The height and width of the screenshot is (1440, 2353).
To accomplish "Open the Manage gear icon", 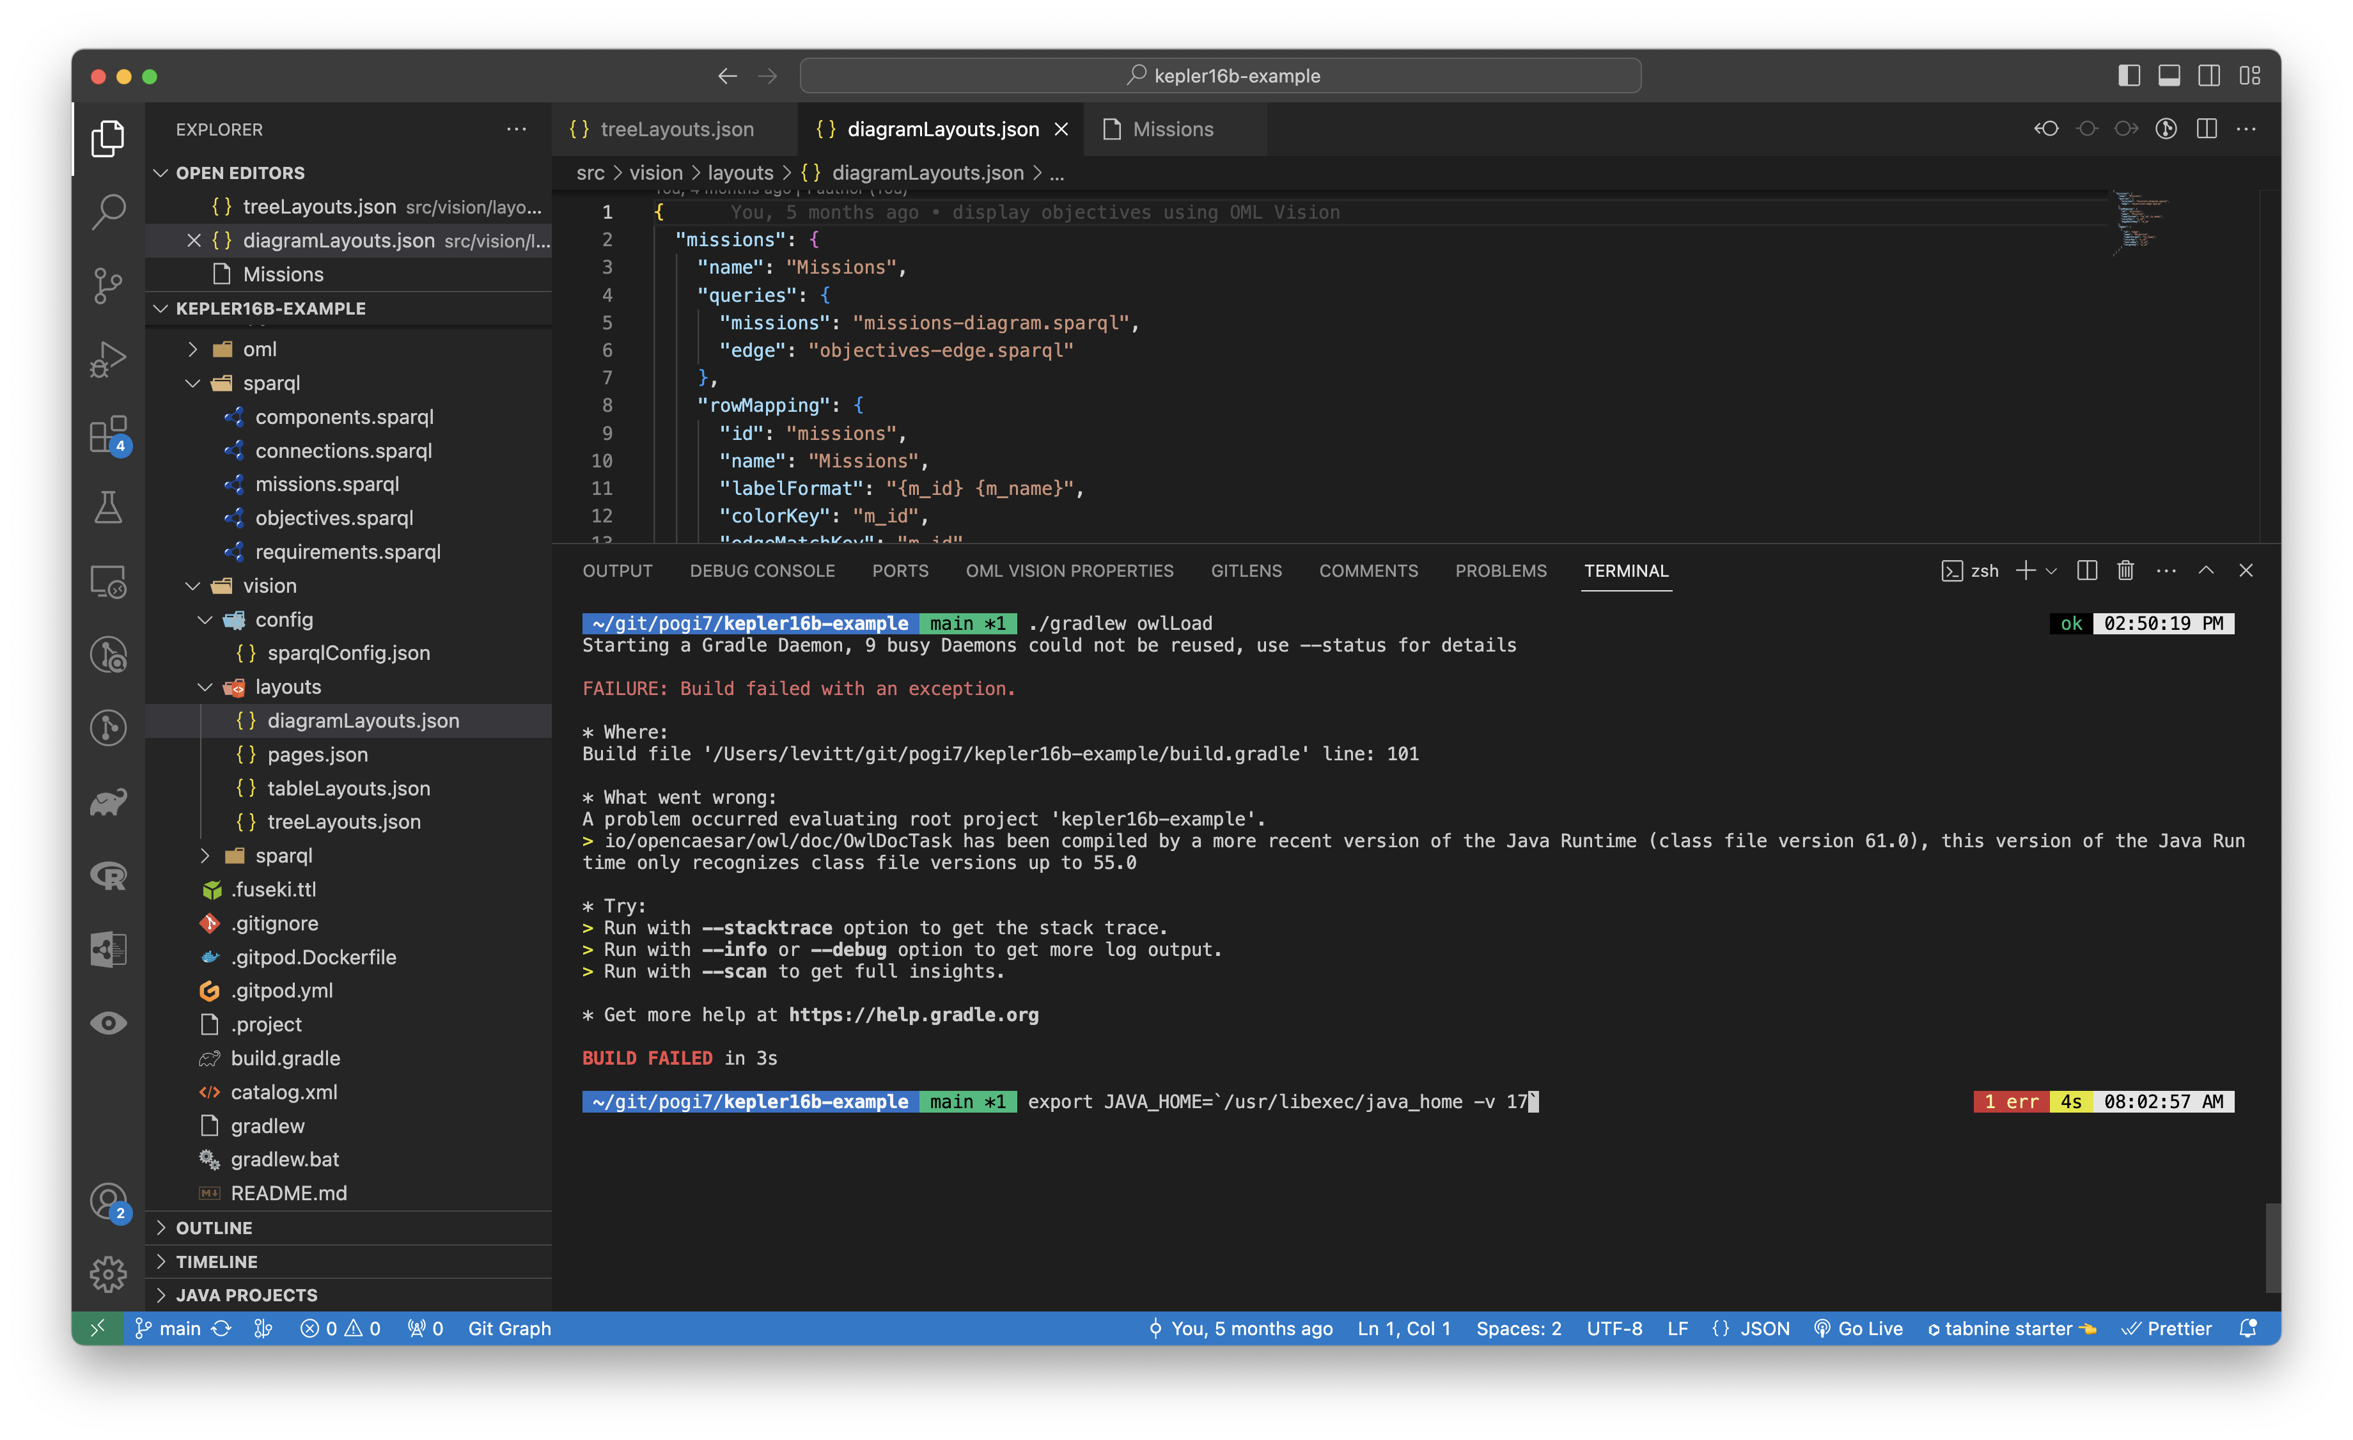I will click(x=108, y=1274).
